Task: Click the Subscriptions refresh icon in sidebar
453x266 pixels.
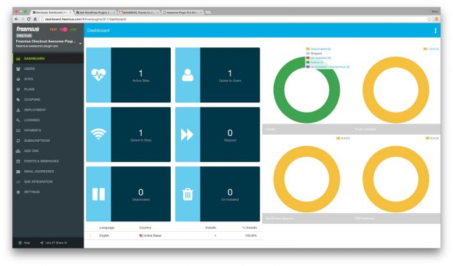Action: coord(18,140)
